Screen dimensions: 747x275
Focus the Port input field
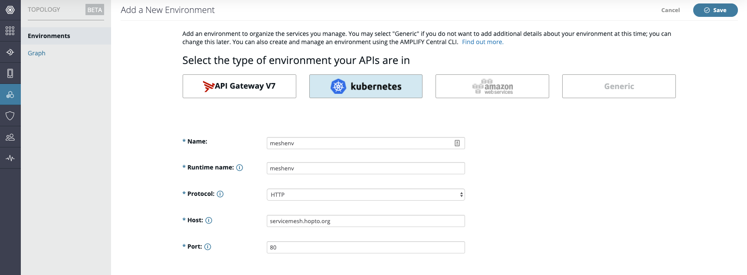click(x=366, y=247)
